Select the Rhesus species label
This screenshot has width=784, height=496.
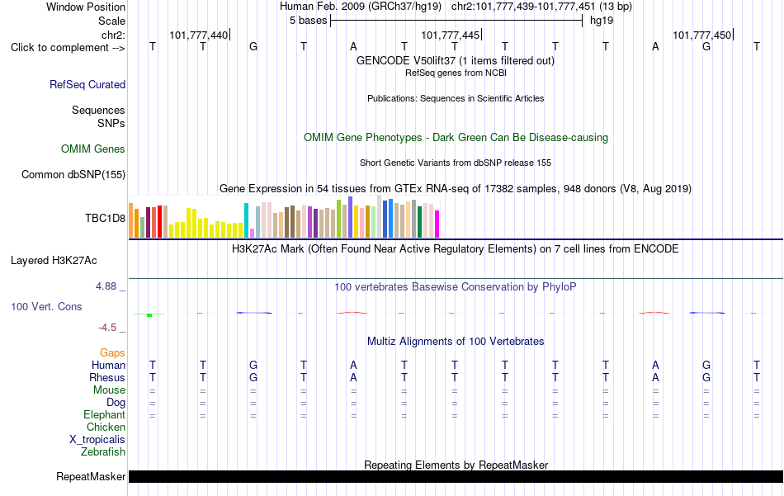click(107, 377)
